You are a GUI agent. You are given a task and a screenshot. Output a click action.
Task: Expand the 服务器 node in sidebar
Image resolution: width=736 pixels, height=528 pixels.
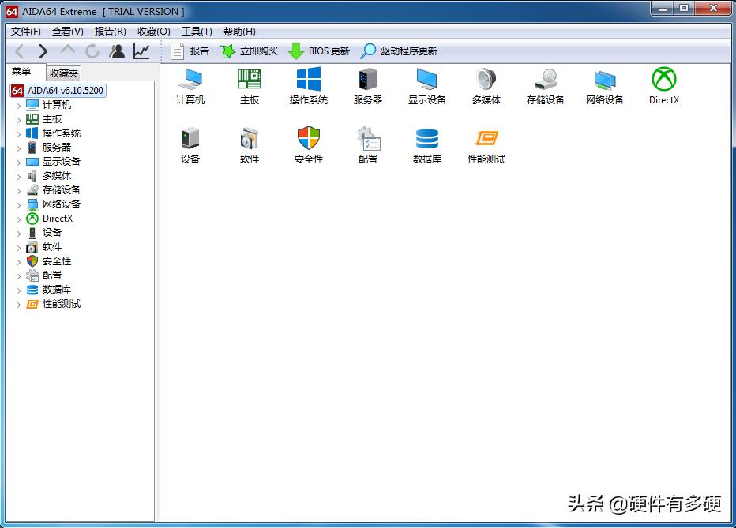coord(18,147)
